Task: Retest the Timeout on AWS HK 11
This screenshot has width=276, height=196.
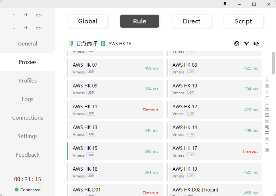Action: coord(150,110)
